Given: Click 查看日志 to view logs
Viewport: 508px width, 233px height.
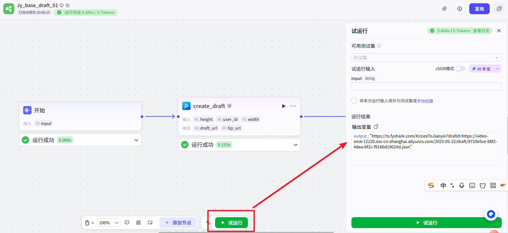Looking at the screenshot, I should point(481,31).
